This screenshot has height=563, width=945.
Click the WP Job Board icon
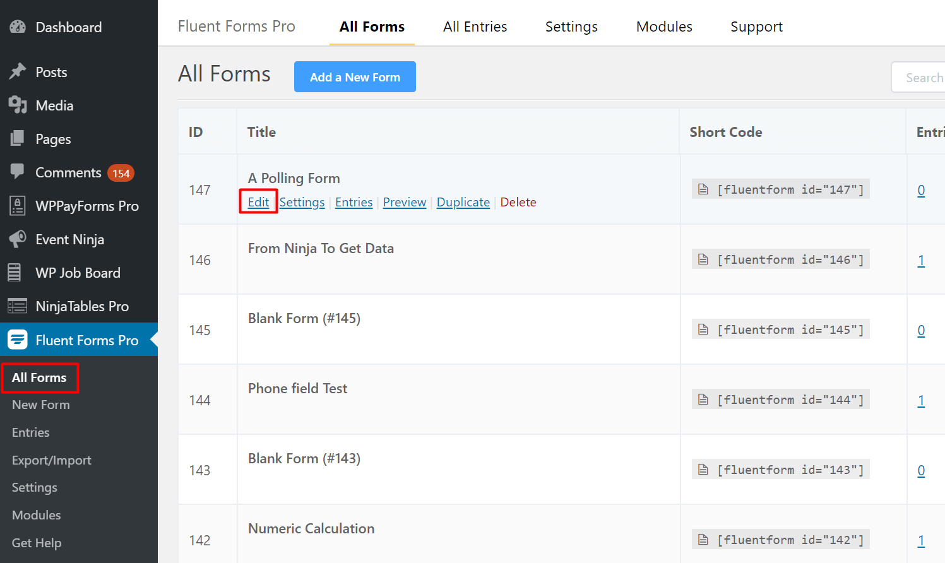(15, 273)
